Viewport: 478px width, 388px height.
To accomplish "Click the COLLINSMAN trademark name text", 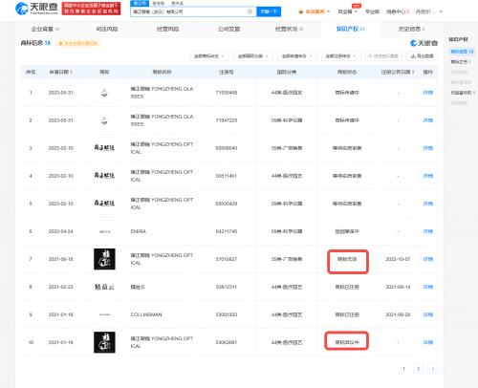I will (x=146, y=314).
